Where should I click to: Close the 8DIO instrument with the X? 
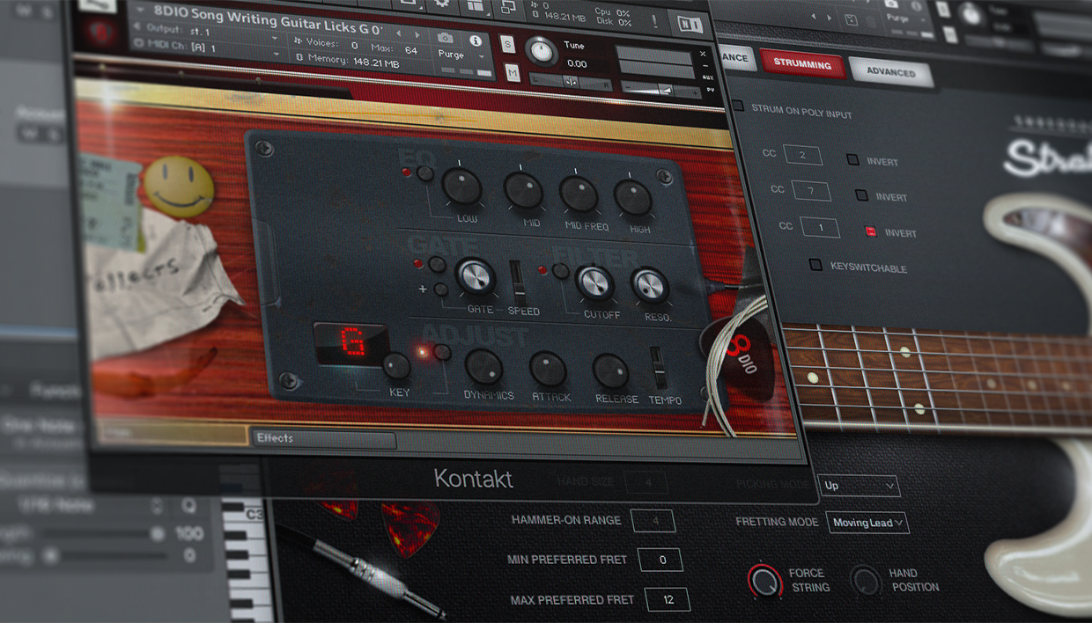tap(703, 54)
